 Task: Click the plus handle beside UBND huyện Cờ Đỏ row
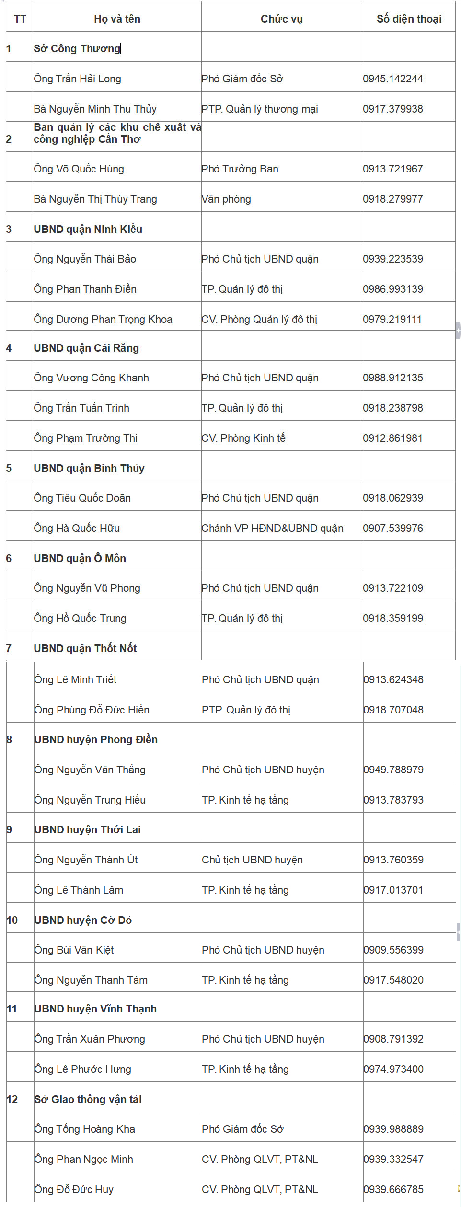pyautogui.click(x=458, y=932)
